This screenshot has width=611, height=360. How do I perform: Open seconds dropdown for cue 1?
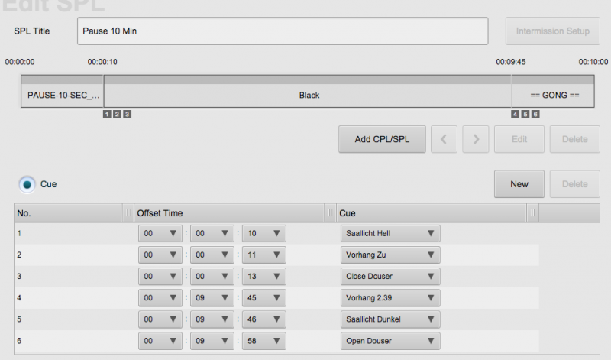(x=263, y=234)
